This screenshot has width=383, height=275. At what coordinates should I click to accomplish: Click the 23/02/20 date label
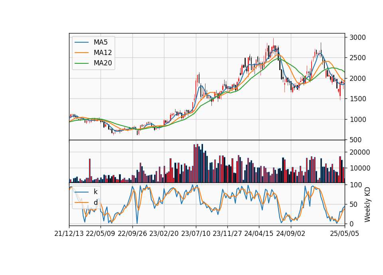[x=164, y=234]
